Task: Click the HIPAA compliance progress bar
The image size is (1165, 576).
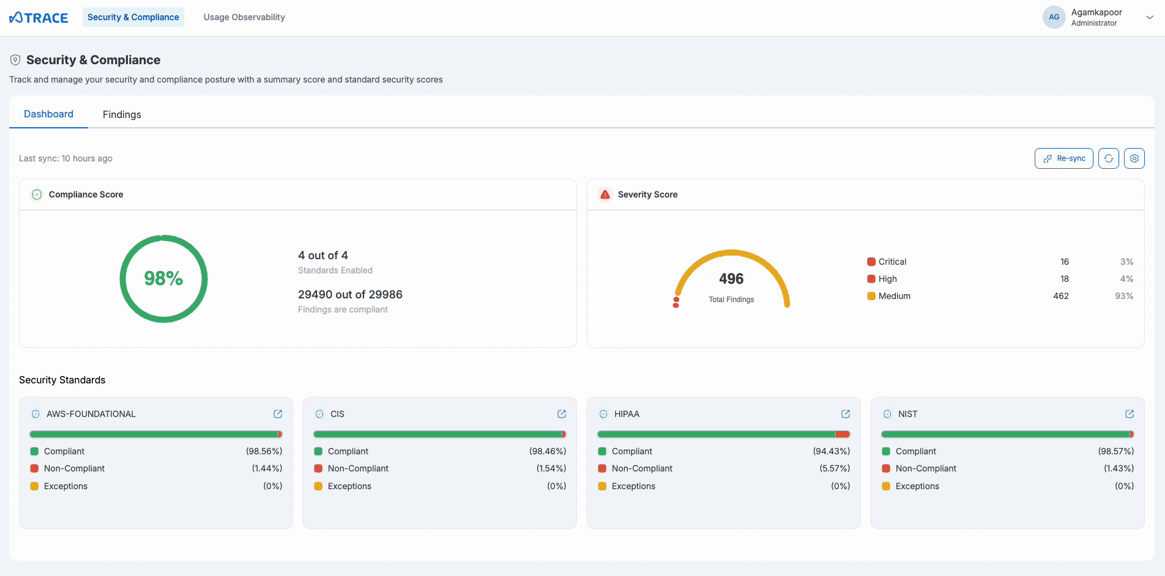Action: click(x=723, y=434)
